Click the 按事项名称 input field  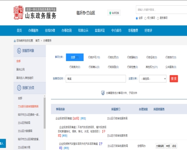[96, 79]
